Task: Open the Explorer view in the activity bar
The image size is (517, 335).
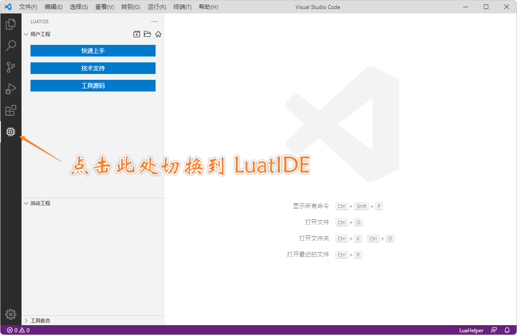Action: pos(11,24)
